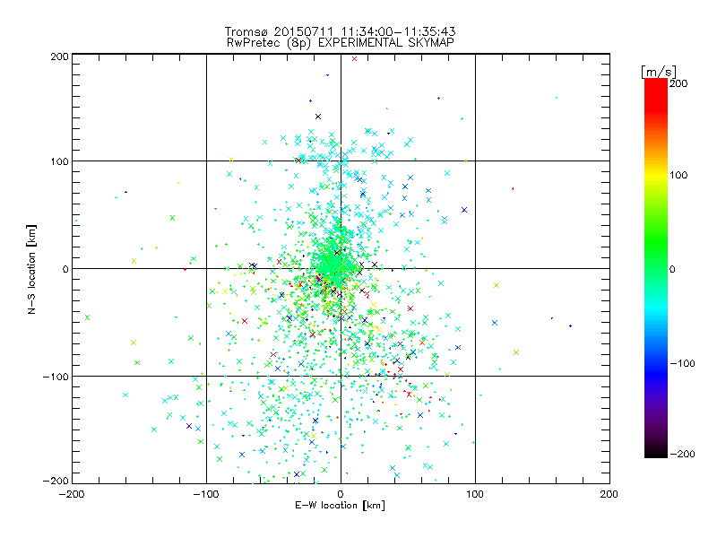717x538 pixels.
Task: Click the colorbar tick label '200'
Action: (678, 83)
